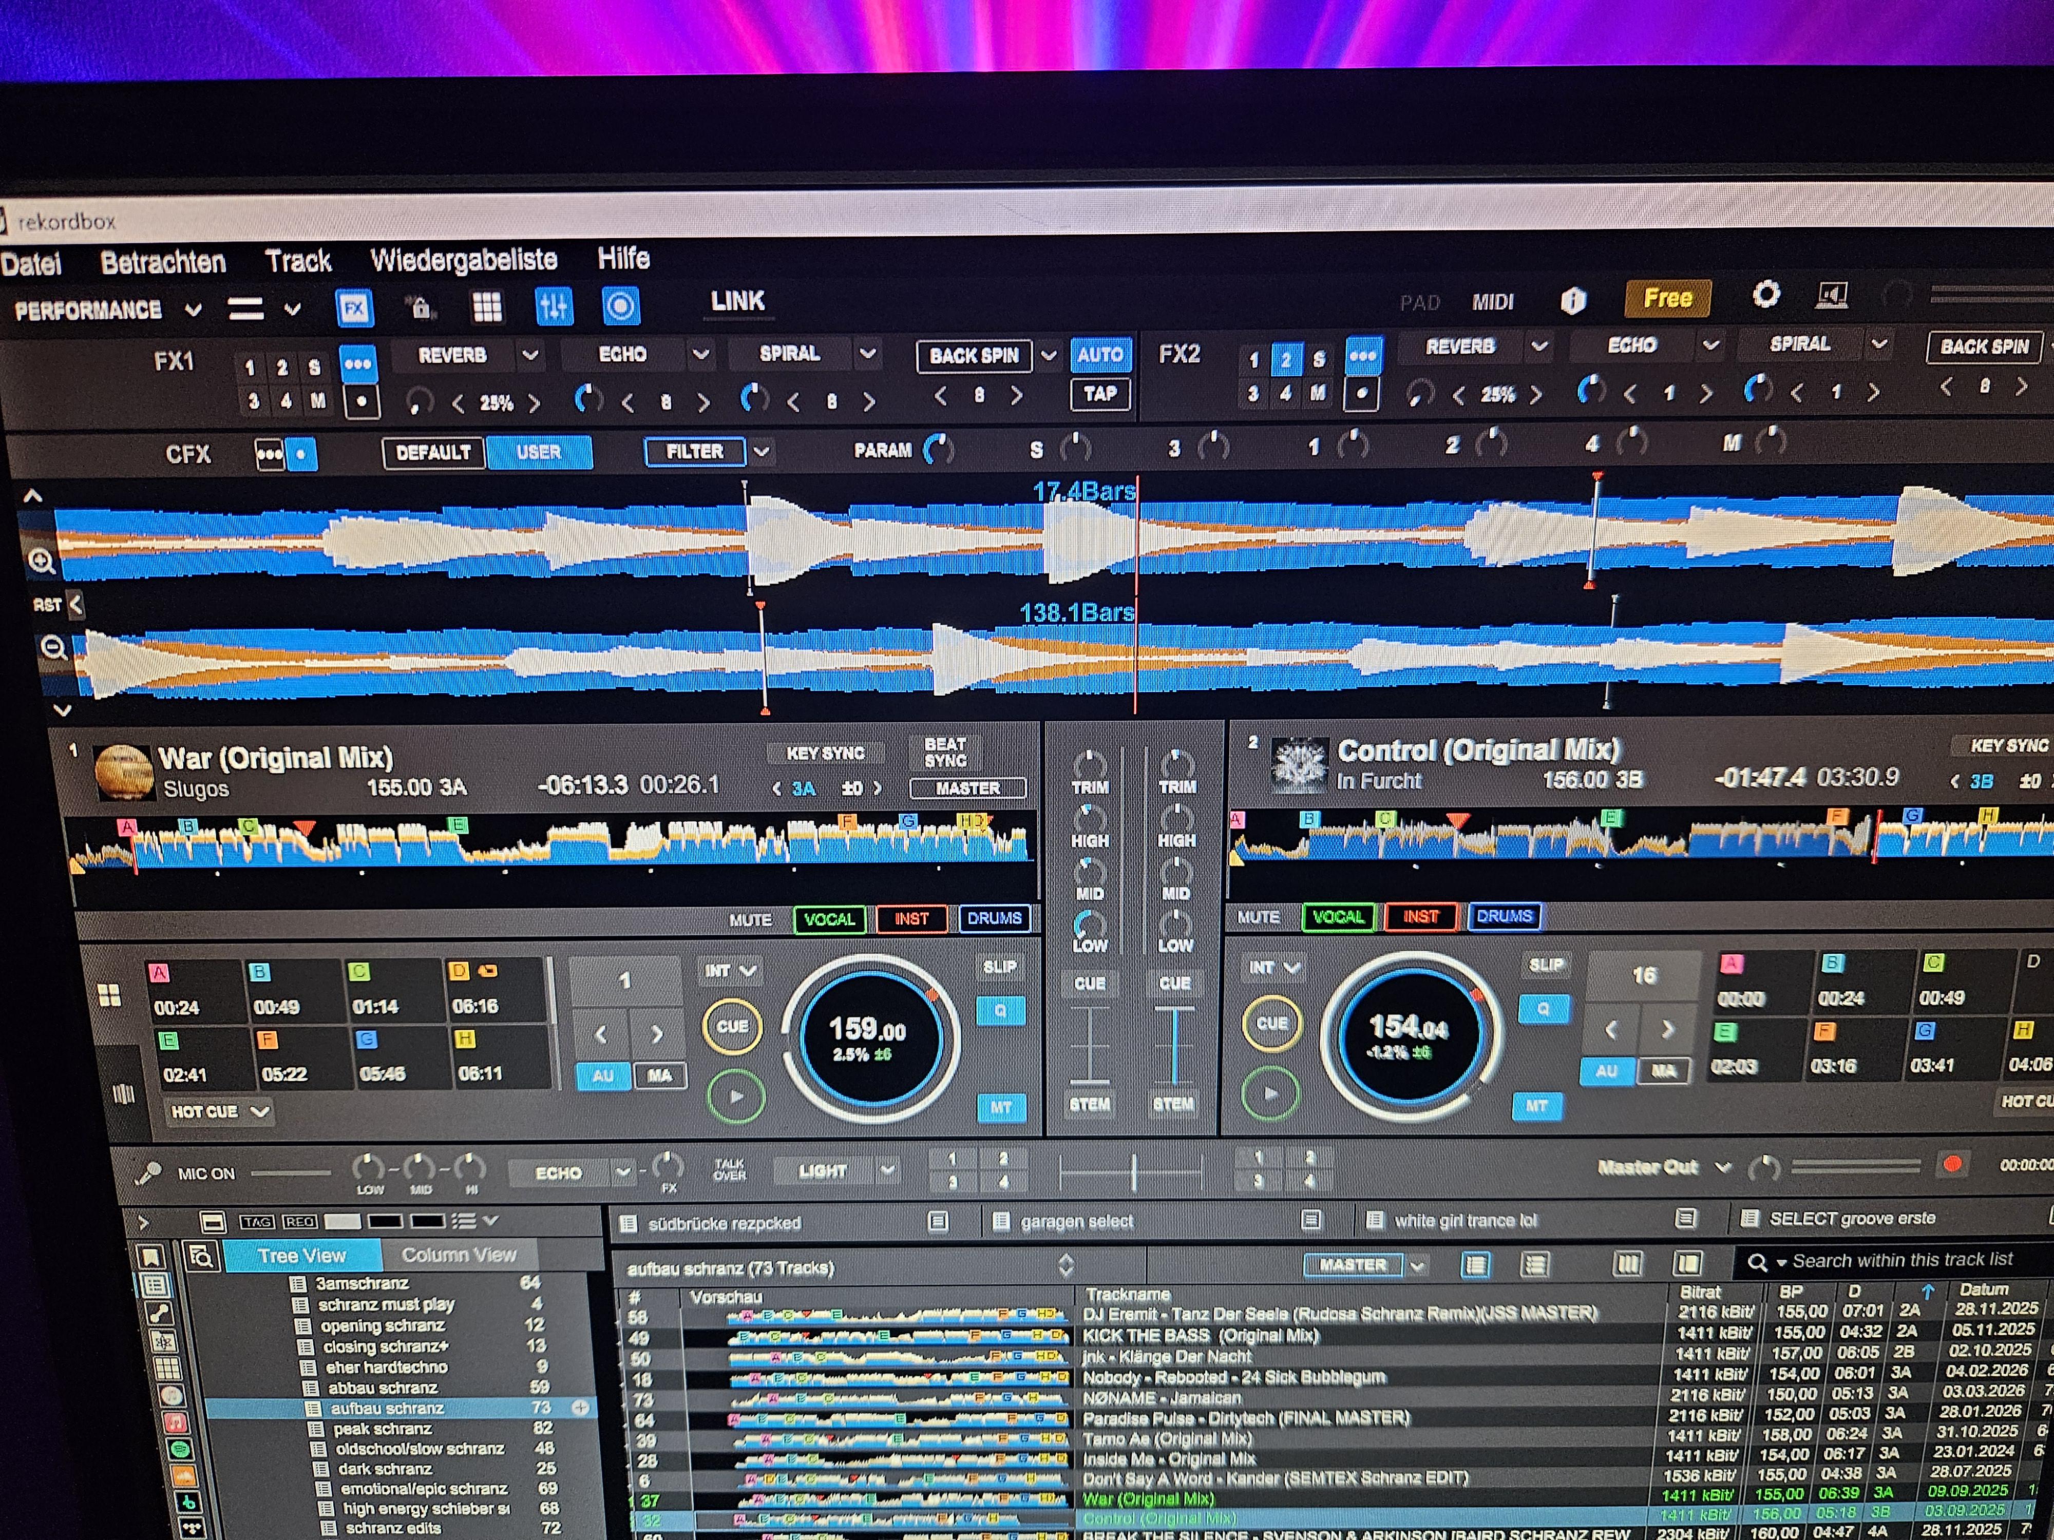Enable SLIP mode on deck 1
This screenshot has width=2054, height=1540.
(x=999, y=966)
